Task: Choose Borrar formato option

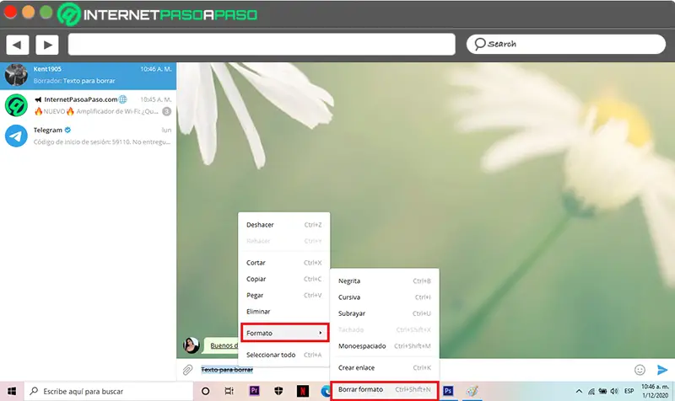Action: pos(385,390)
